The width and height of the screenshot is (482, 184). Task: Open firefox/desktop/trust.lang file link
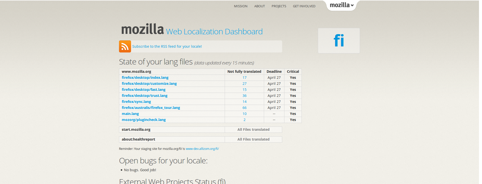[145, 96]
